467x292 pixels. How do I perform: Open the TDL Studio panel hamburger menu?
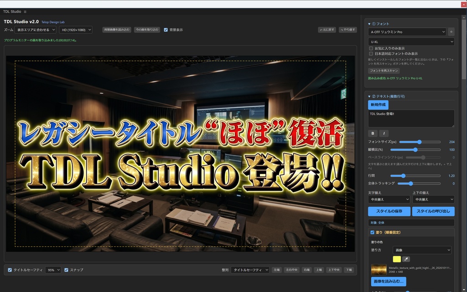25,11
